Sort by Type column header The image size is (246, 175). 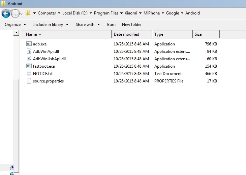pos(172,34)
